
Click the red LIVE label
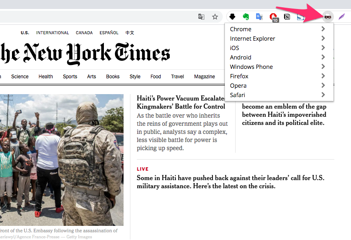pos(143,169)
